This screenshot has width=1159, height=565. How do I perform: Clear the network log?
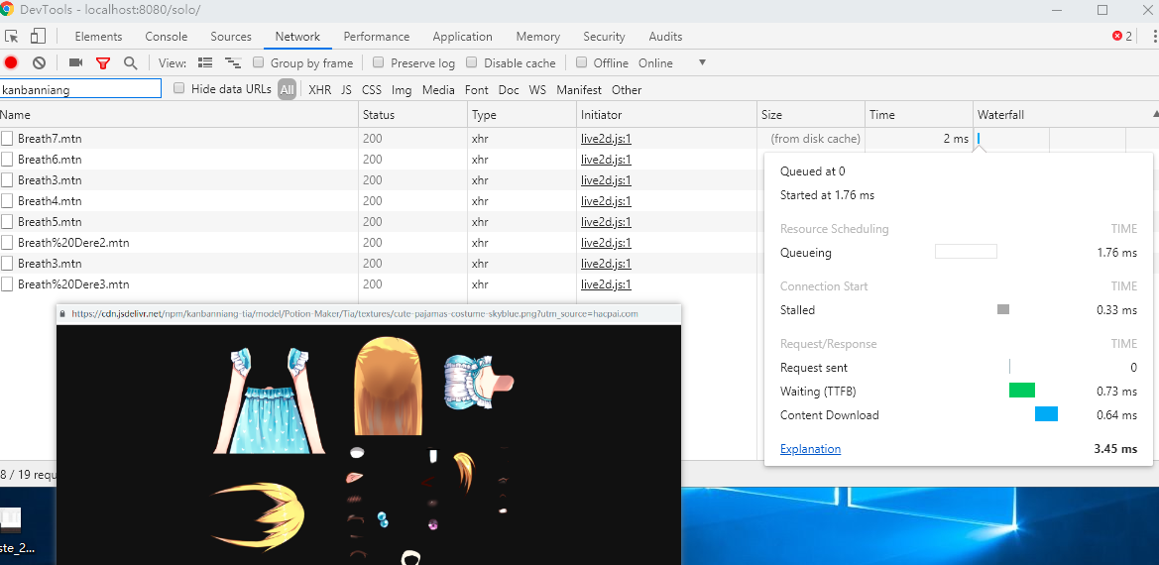39,62
